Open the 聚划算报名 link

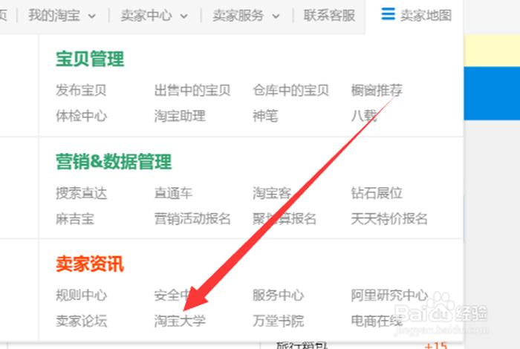(x=285, y=219)
